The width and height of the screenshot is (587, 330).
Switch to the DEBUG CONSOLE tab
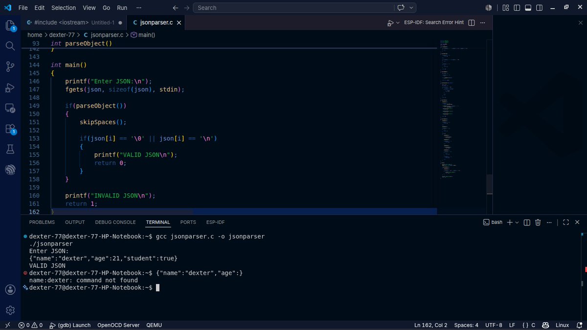[x=115, y=222]
